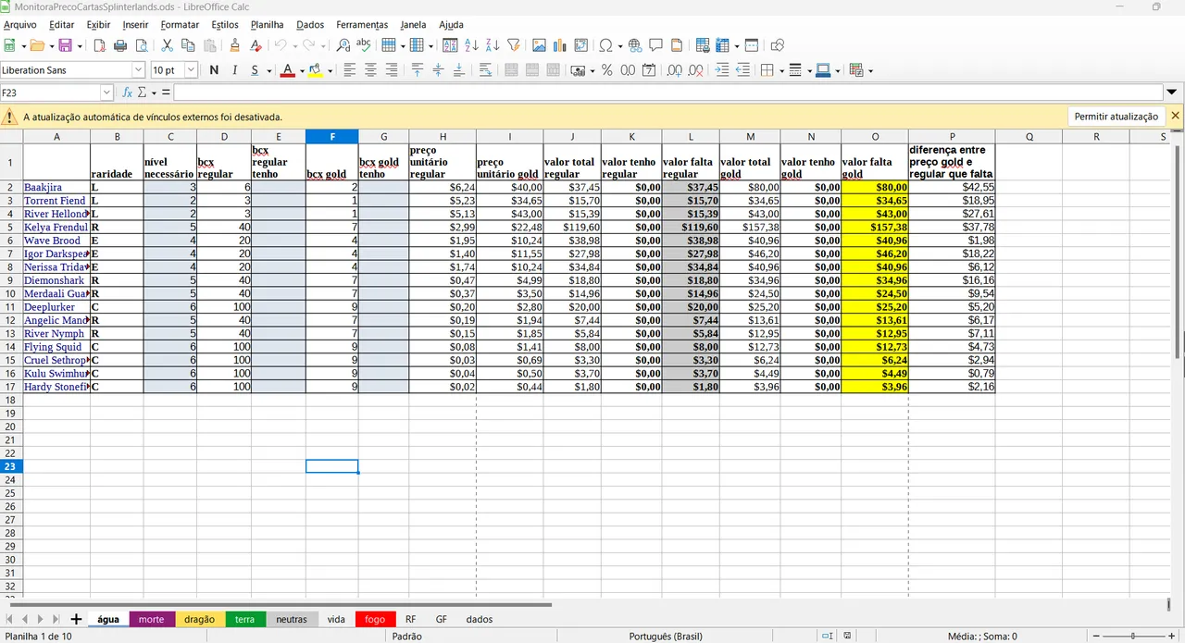Click the Baakjira cell link
Image resolution: width=1185 pixels, height=643 pixels.
[x=43, y=187]
